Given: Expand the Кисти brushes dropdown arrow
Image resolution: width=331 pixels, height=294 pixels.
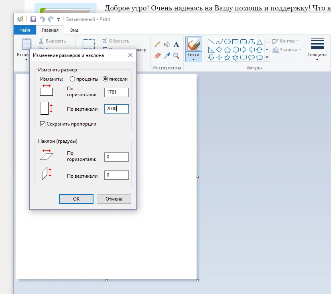Looking at the screenshot, I should 193,60.
